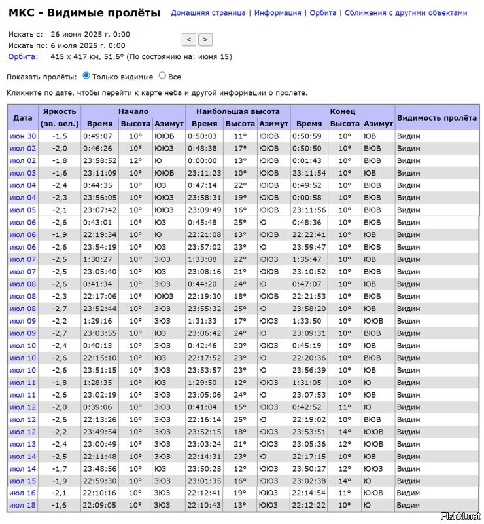The image size is (484, 524).
Task: Open июл 07 pass starting at 23:05:40
Action: point(23,272)
